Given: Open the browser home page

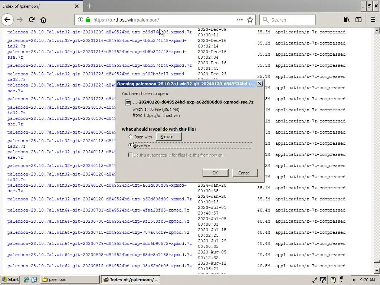Looking at the screenshot, I should pos(43,20).
